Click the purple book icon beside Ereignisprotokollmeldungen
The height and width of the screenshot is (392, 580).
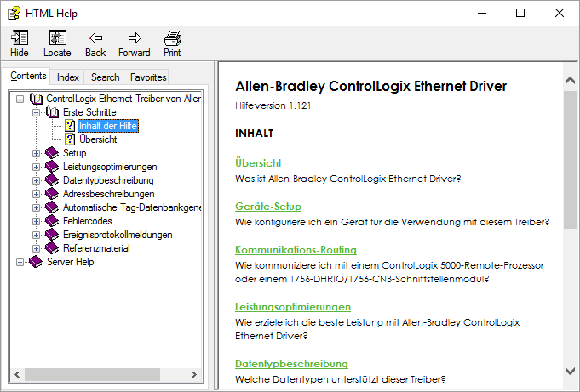tap(52, 235)
